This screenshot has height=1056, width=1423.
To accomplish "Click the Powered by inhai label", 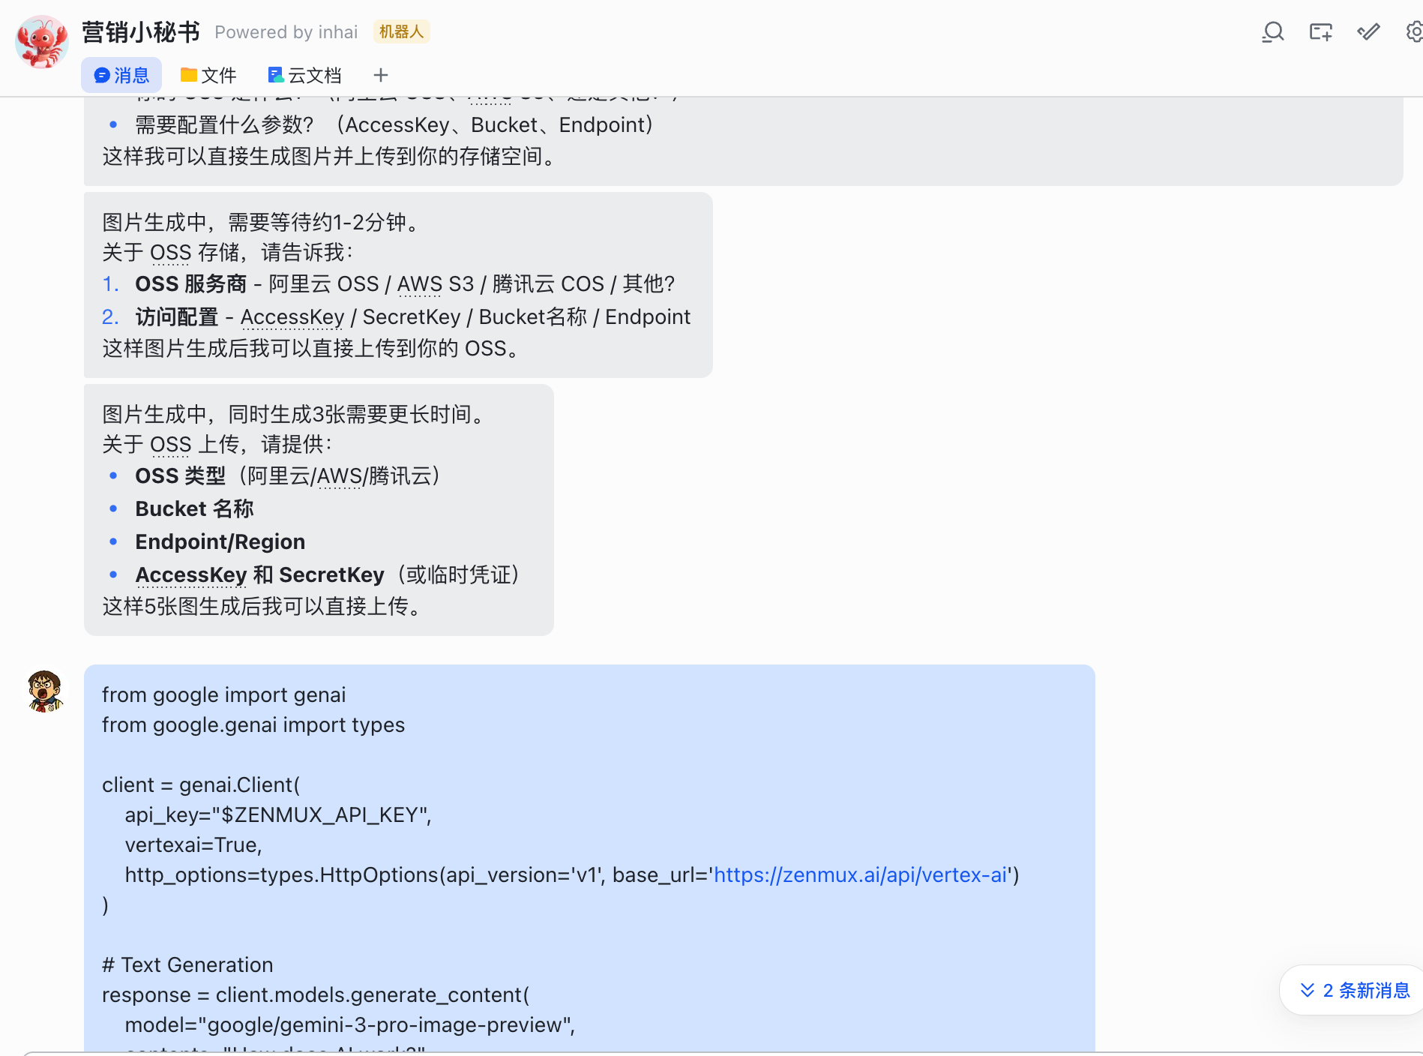I will [286, 31].
